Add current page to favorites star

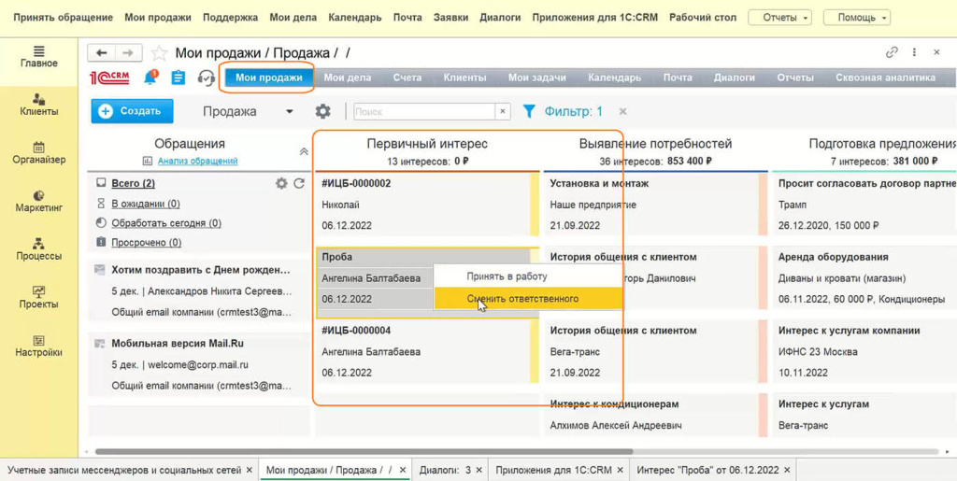[160, 53]
